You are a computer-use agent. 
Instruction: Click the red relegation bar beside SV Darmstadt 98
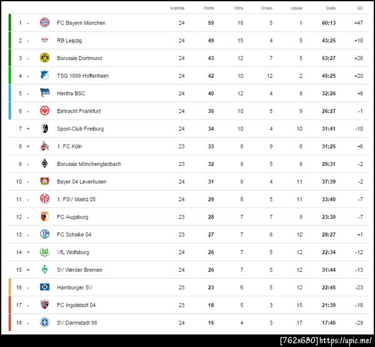click(x=10, y=323)
